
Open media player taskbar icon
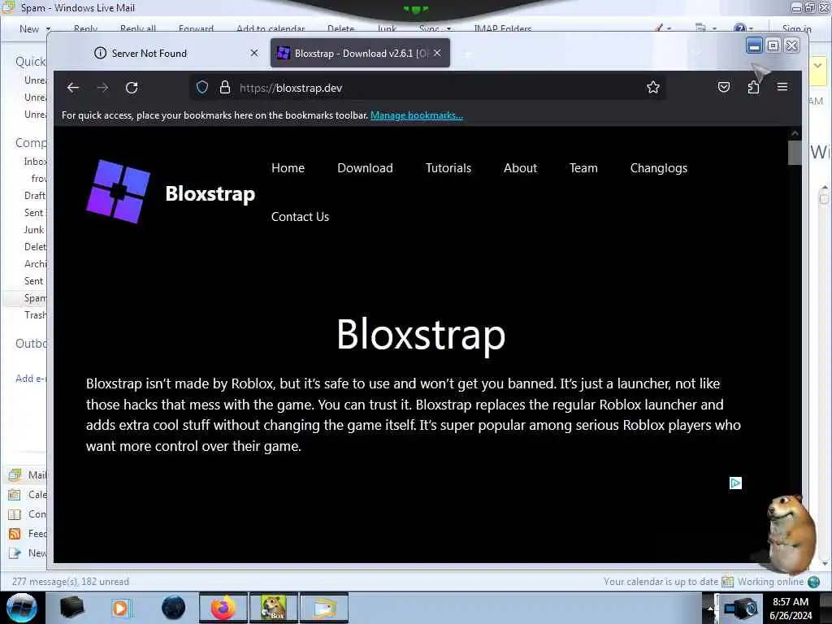coord(121,608)
